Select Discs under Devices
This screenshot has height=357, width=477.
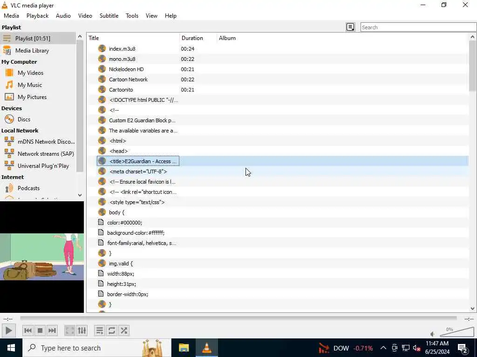click(38, 119)
